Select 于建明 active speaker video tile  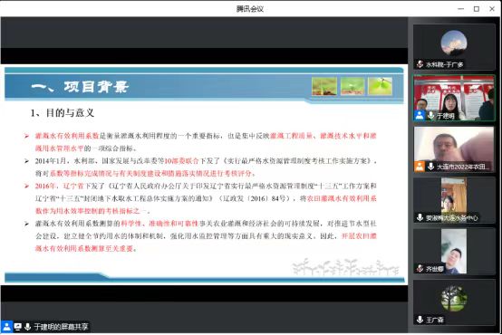tap(454, 98)
